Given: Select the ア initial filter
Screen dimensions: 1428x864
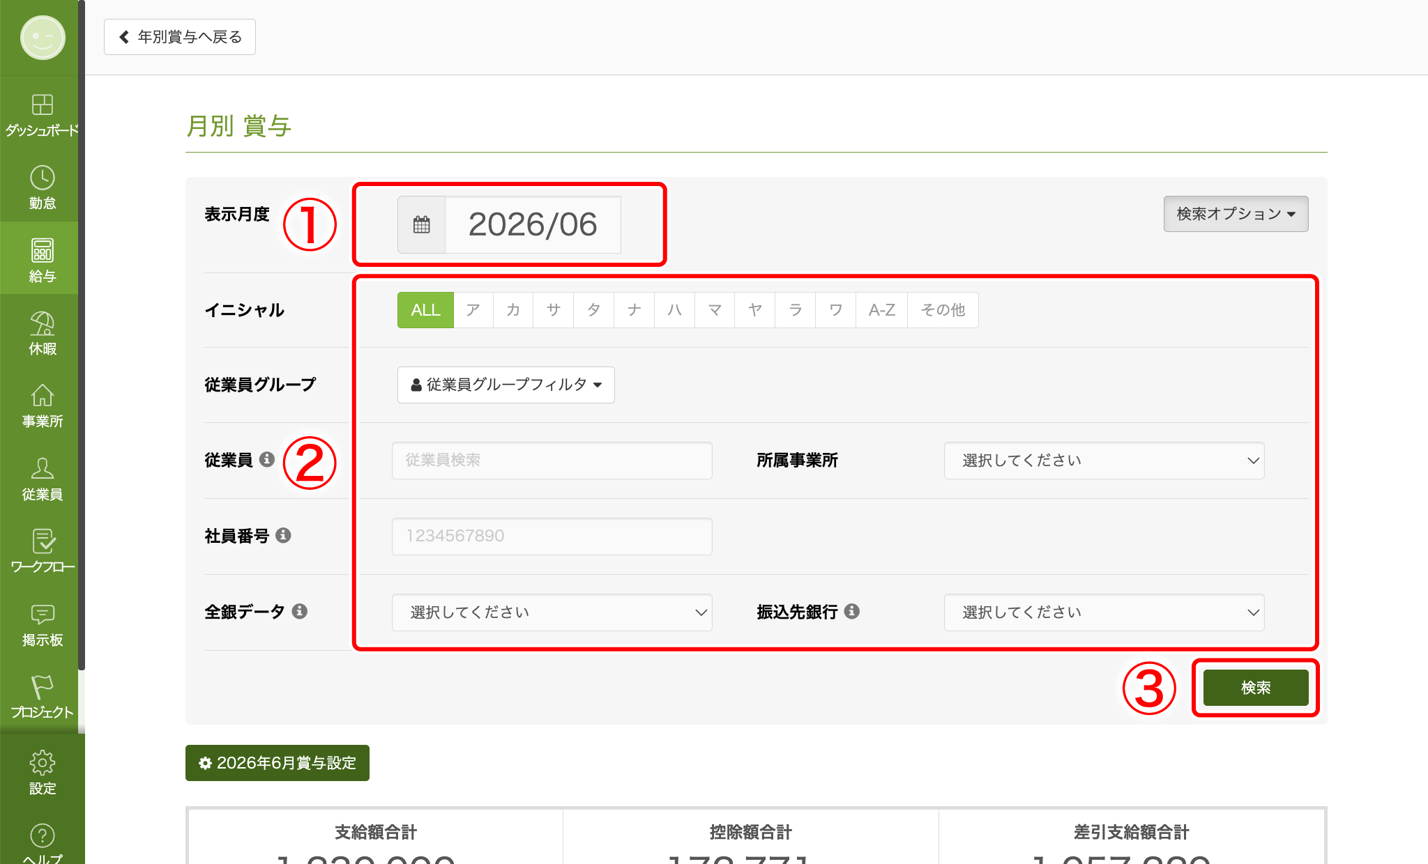Looking at the screenshot, I should [x=473, y=310].
